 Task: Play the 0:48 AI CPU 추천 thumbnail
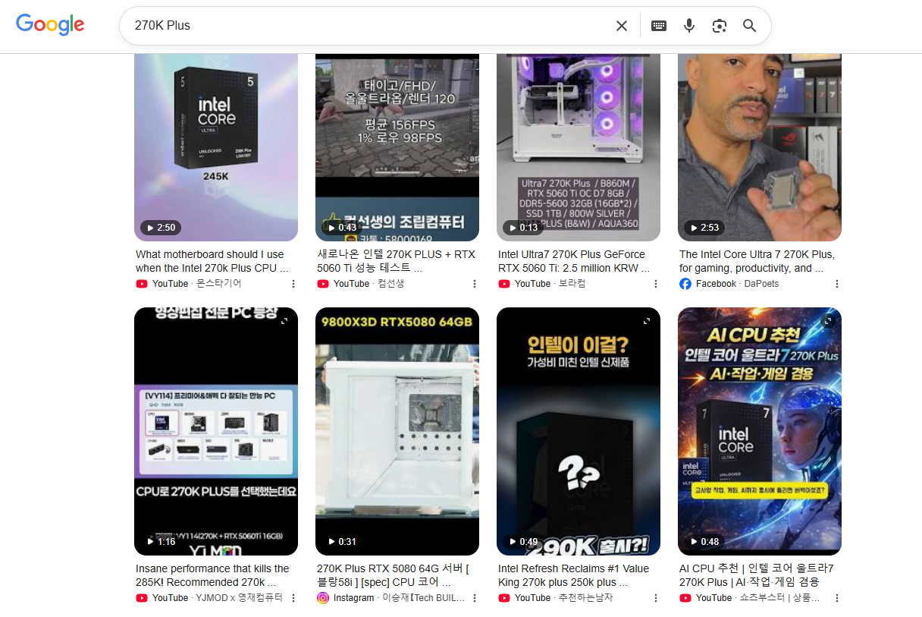tap(760, 431)
